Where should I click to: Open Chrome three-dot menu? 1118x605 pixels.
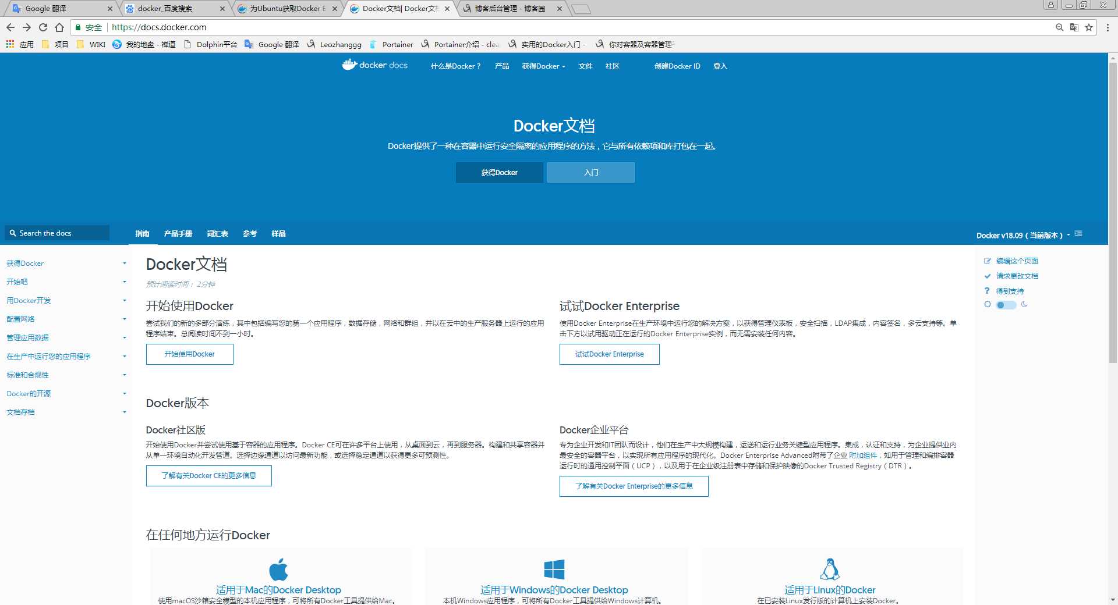[1108, 27]
